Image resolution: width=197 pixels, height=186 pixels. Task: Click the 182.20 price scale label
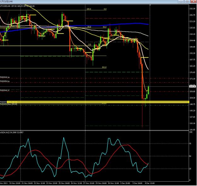192,66
